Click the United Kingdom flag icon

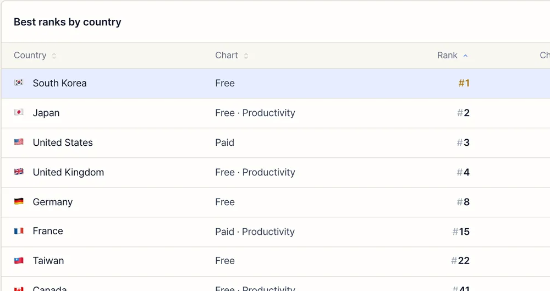19,172
